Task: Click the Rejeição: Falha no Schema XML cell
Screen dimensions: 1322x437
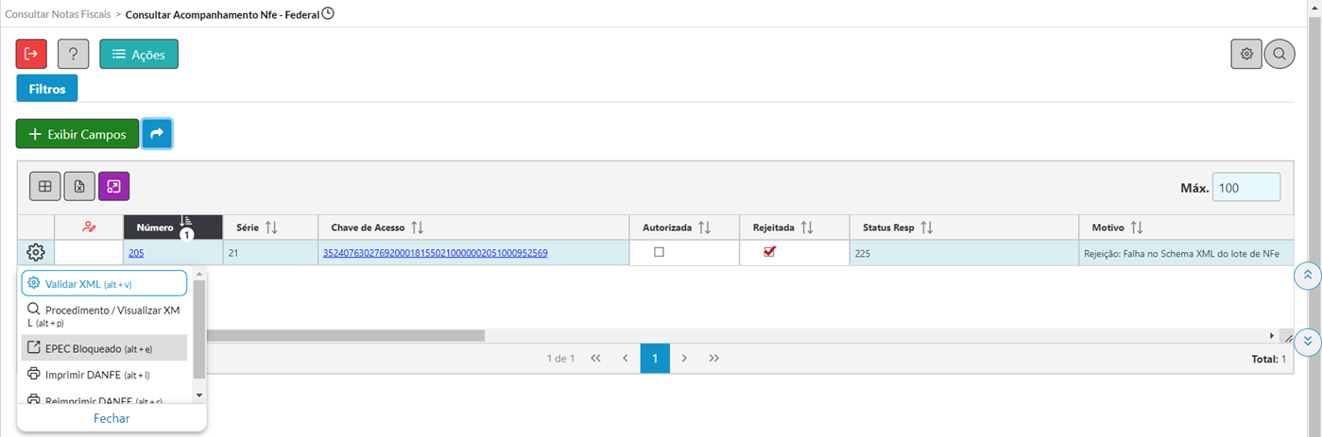Action: (x=1185, y=253)
